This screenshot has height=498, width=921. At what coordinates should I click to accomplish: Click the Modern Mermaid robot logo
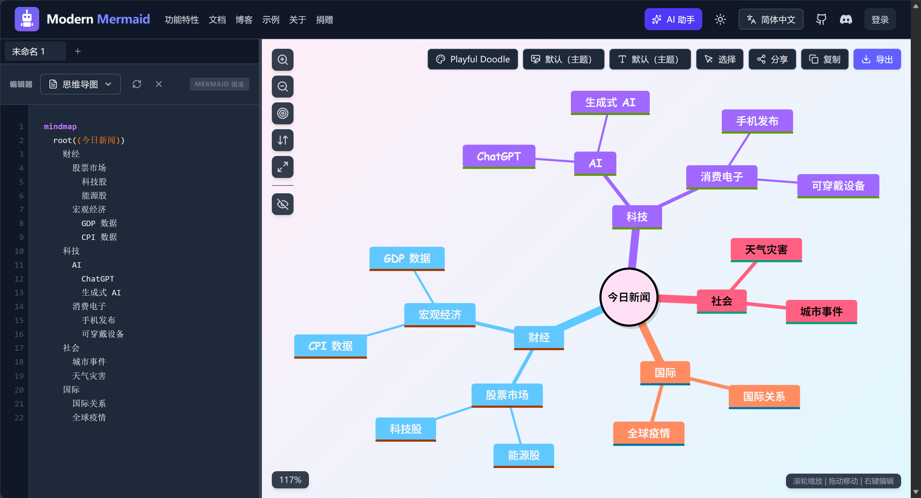[27, 19]
